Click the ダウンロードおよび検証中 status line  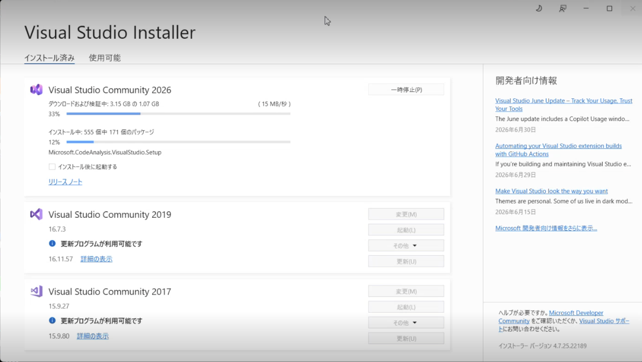pyautogui.click(x=104, y=104)
